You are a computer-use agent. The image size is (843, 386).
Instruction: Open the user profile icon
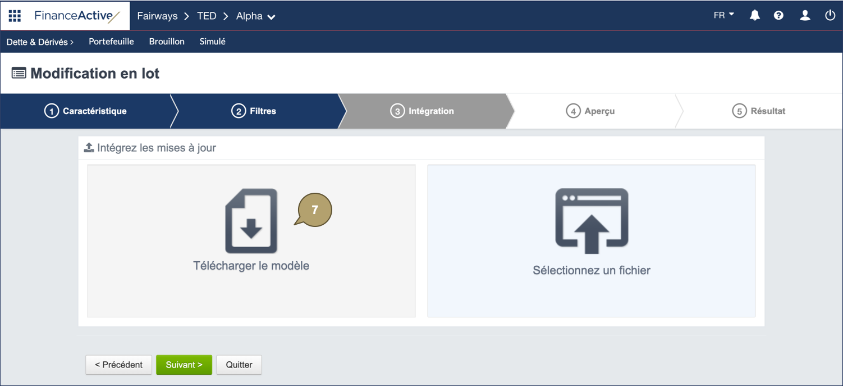point(805,16)
